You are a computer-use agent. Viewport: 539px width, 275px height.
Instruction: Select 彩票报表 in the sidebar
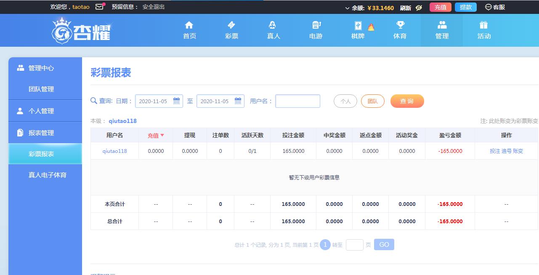click(x=45, y=154)
